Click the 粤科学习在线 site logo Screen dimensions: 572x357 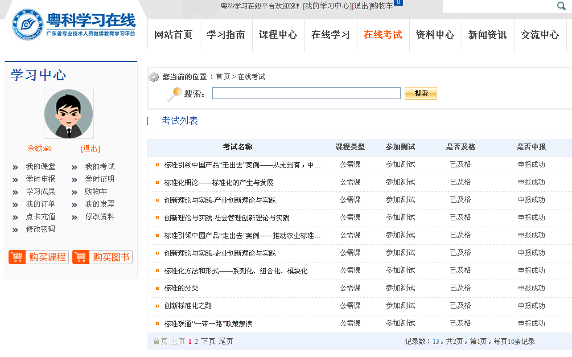pos(74,26)
